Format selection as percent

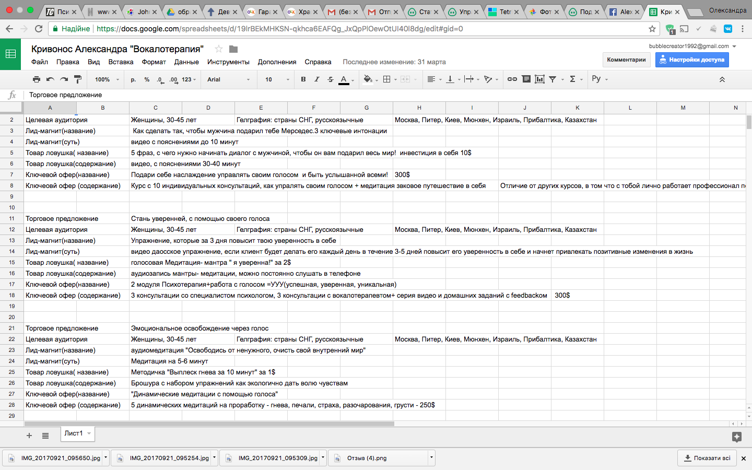coord(147,79)
